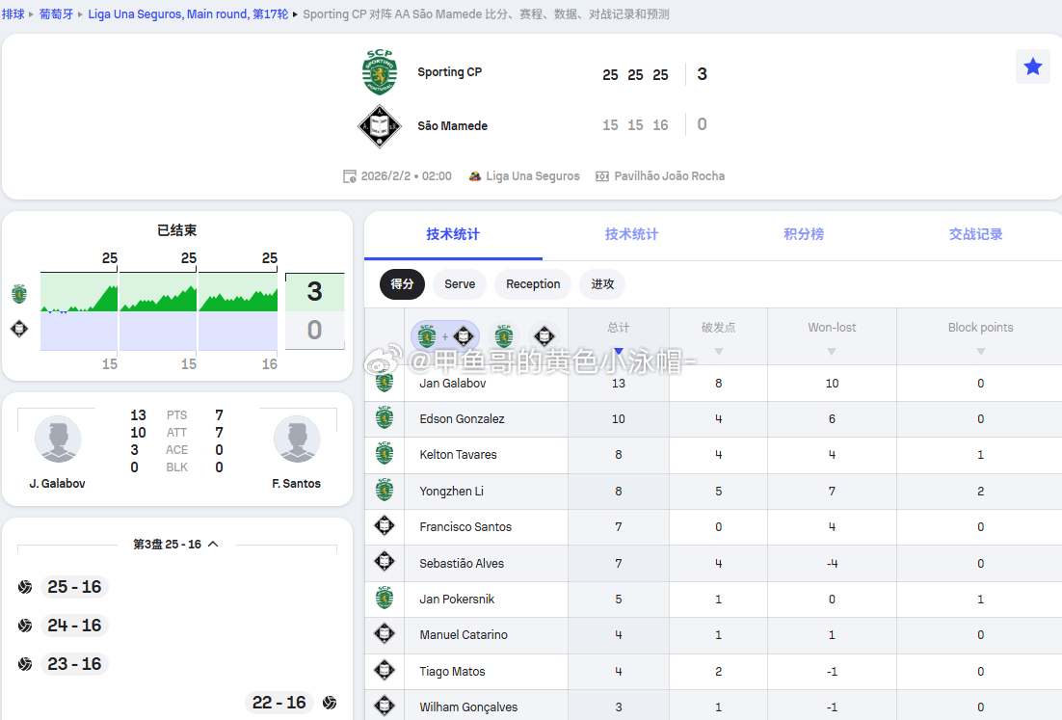
Task: Open F. Santos player avatar
Action: [x=297, y=439]
